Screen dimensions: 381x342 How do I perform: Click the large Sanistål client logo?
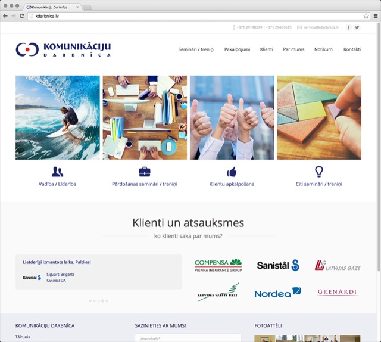click(x=278, y=265)
